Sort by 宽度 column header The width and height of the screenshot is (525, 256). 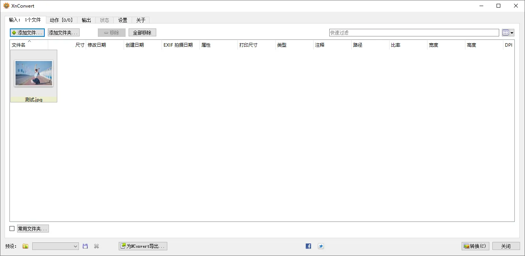pyautogui.click(x=446, y=45)
